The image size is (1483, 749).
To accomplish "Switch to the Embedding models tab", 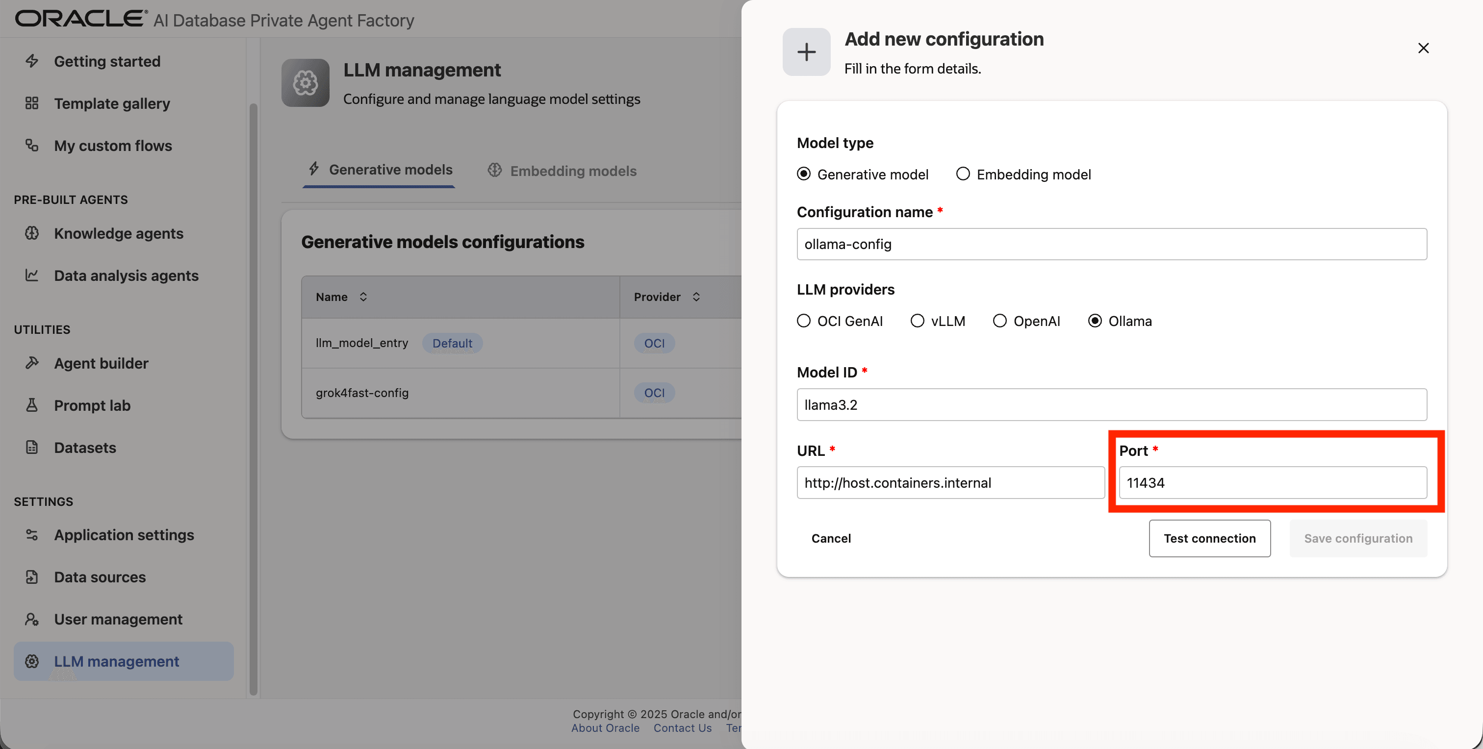I will 562,171.
